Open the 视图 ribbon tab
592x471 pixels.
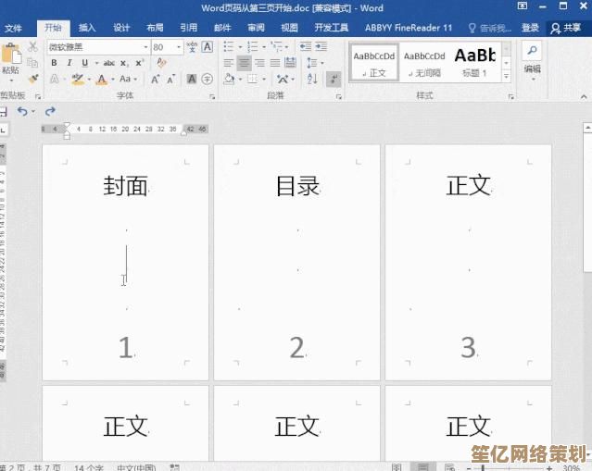pyautogui.click(x=289, y=29)
